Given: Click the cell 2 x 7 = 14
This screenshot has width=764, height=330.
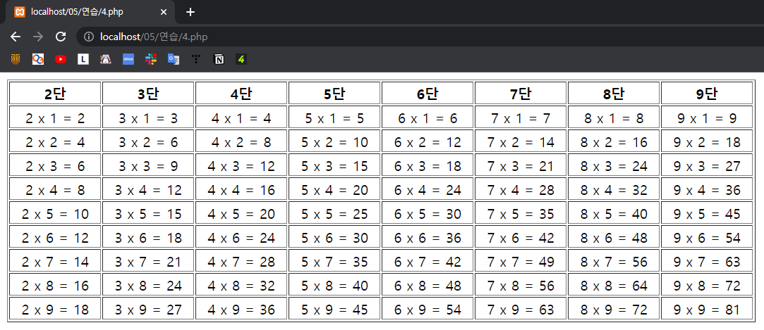Looking at the screenshot, I should [55, 262].
